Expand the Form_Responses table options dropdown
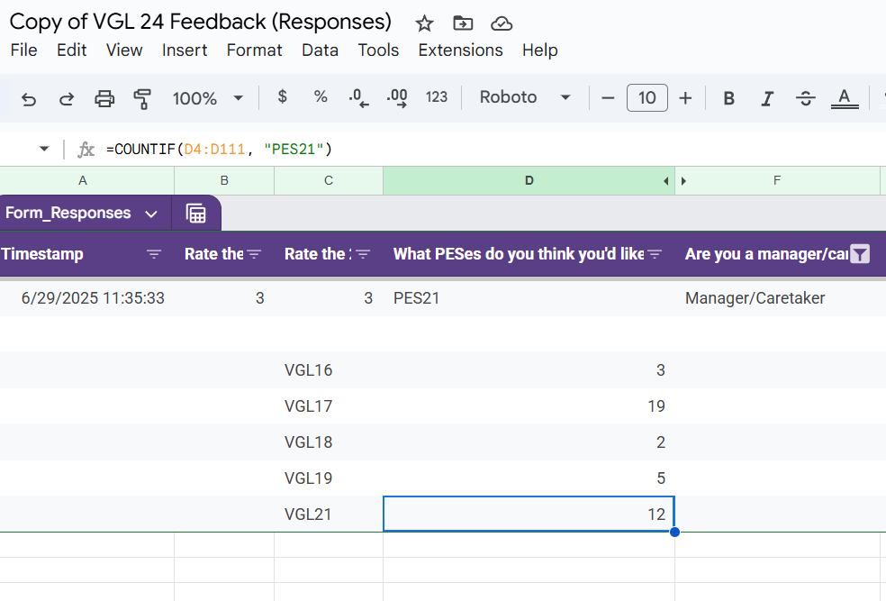886x601 pixels. (x=151, y=214)
